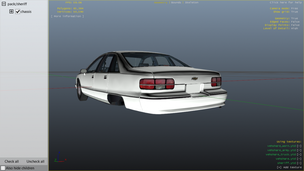Click the vehshare_truck.ytd texture name
Viewport: 304px width, 171px height.
(x=281, y=155)
